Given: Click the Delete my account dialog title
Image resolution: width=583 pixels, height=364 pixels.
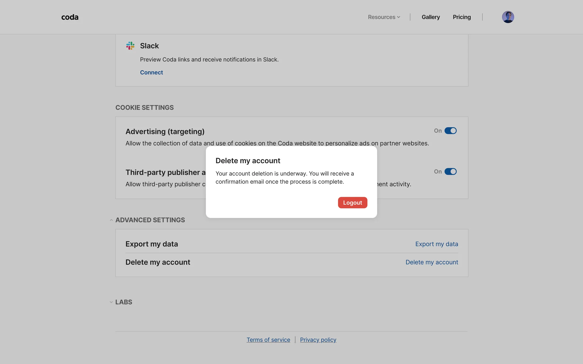Looking at the screenshot, I should point(248,161).
